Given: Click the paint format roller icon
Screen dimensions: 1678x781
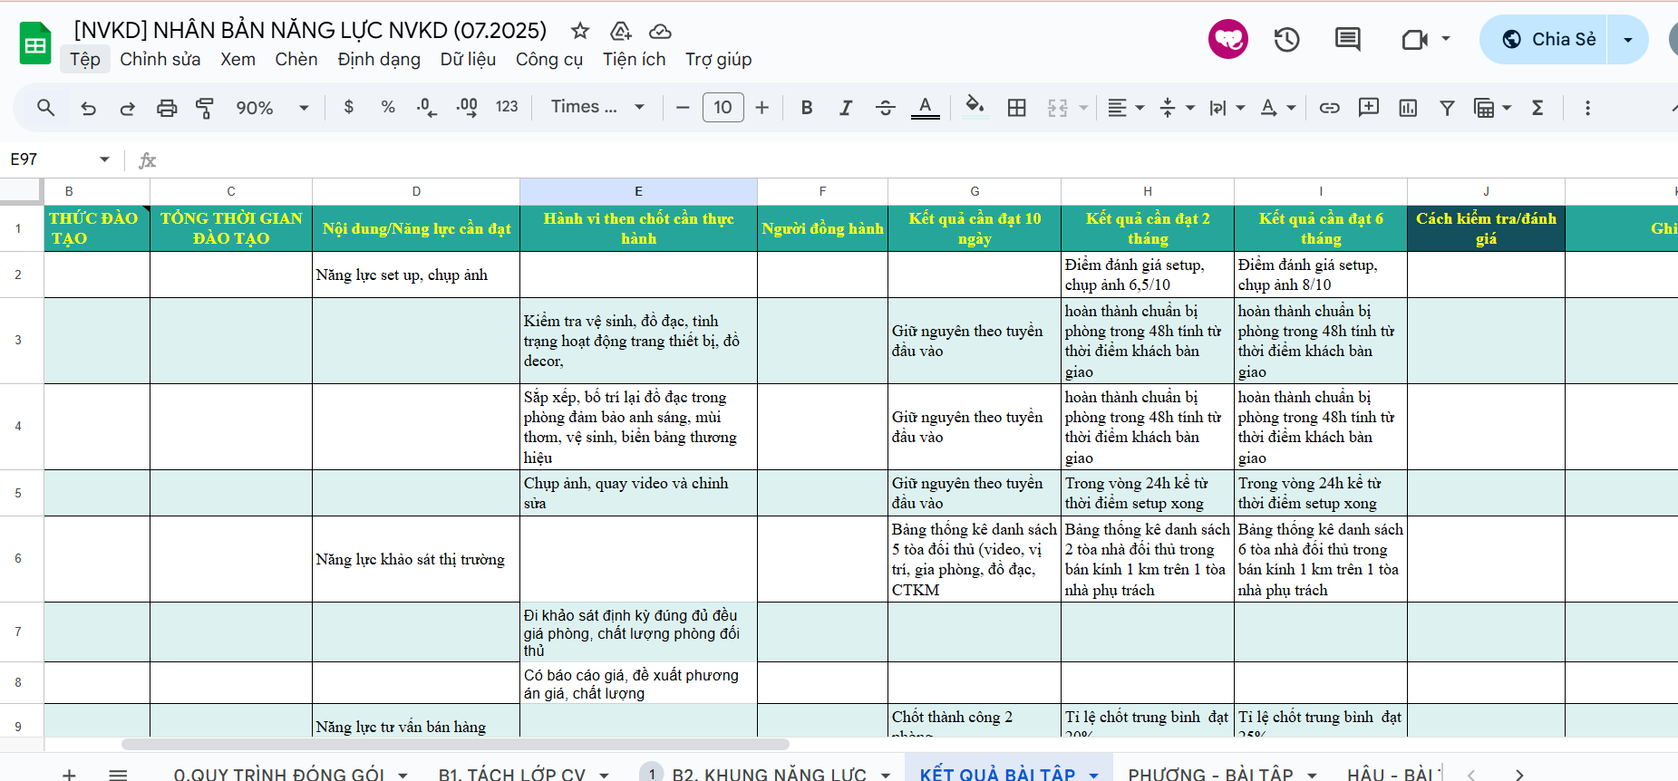Looking at the screenshot, I should [205, 108].
